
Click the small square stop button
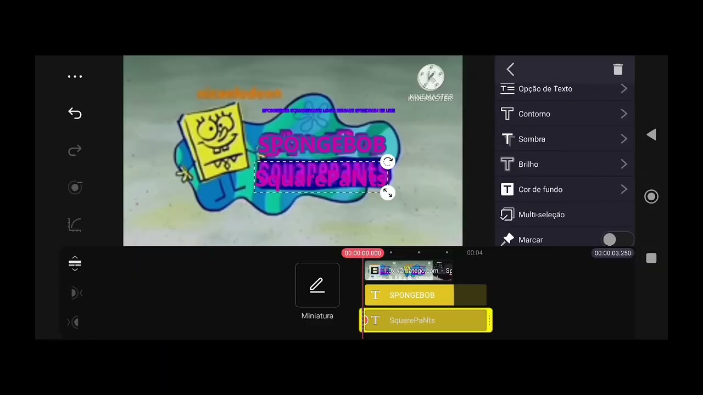[651, 258]
